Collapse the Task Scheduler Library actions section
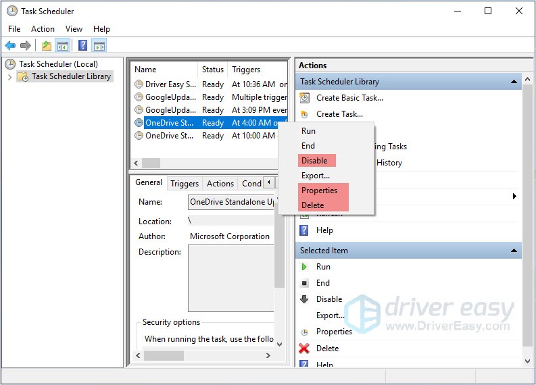Viewport: 536px width, 385px height. point(514,82)
